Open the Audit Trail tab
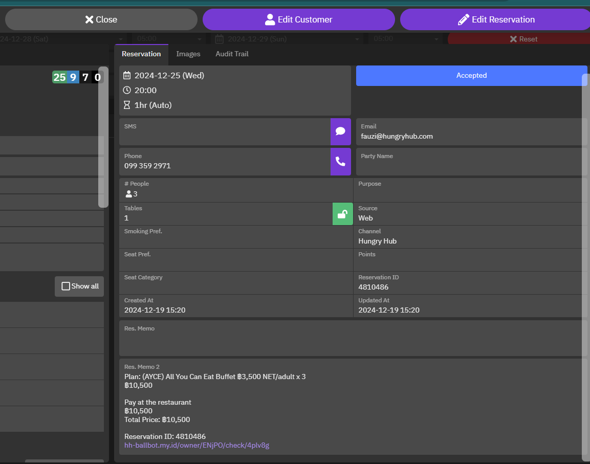Viewport: 590px width, 464px height. (232, 54)
